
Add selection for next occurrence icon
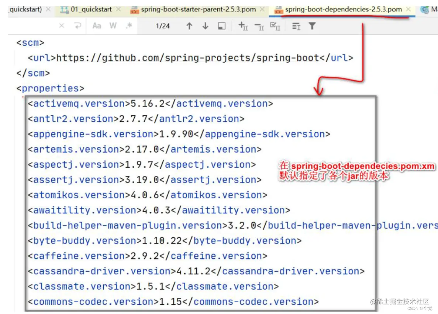[243, 26]
